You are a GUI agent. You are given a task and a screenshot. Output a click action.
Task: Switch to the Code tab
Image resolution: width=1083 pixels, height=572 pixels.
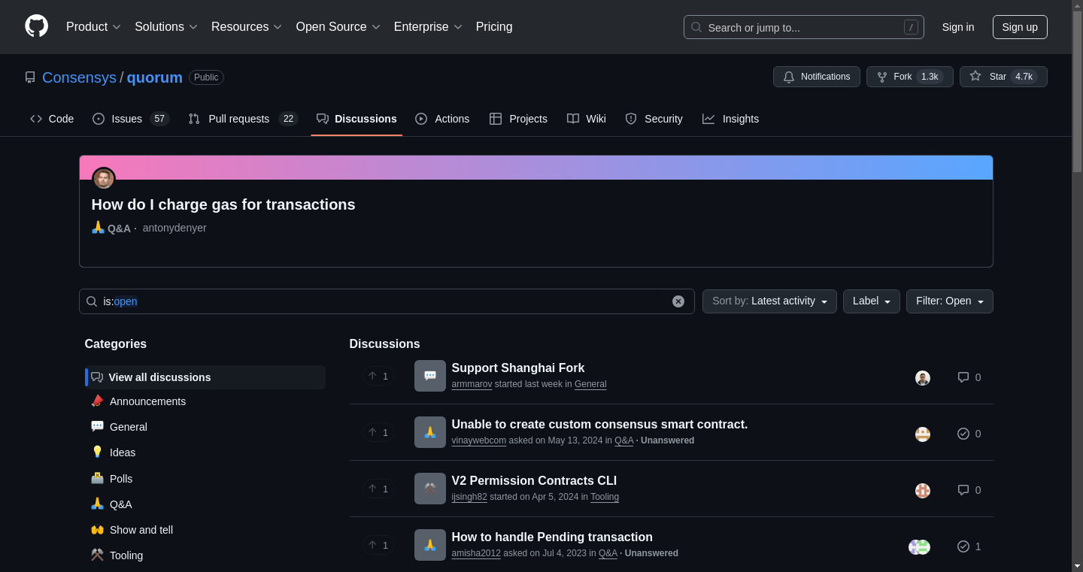[x=52, y=119]
